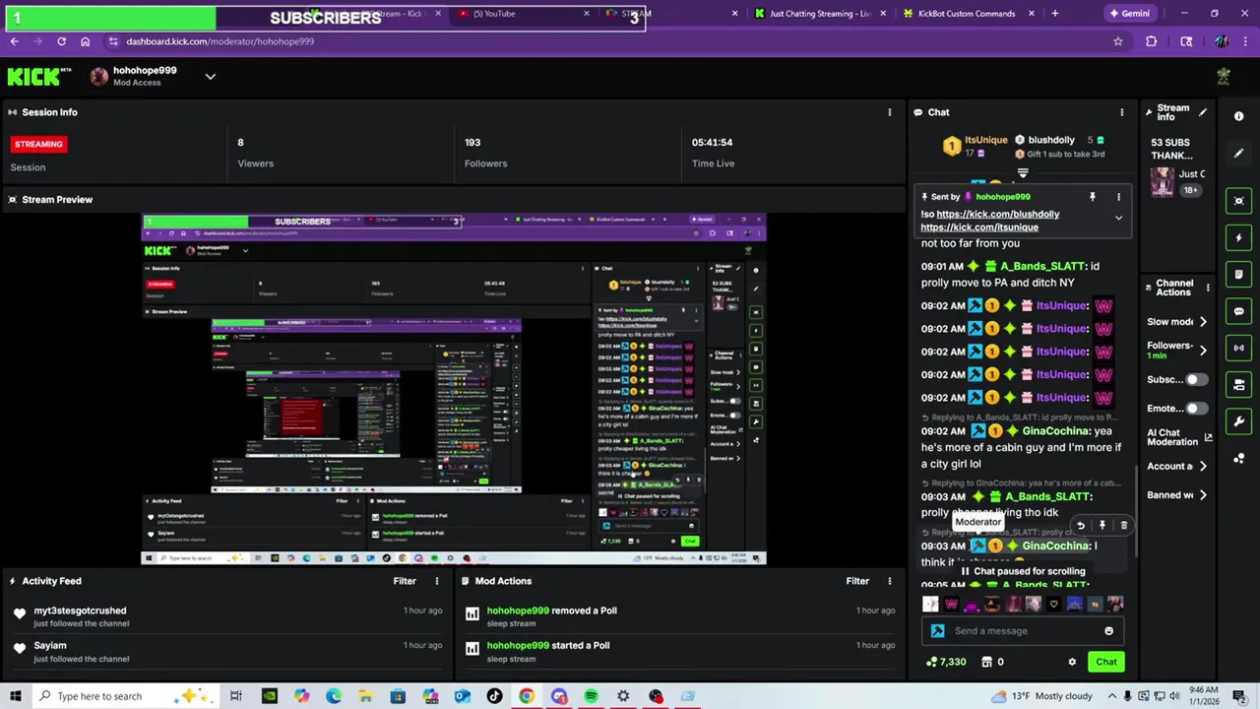Open the info icon in right sidebar
This screenshot has width=1260, height=709.
click(x=1238, y=116)
